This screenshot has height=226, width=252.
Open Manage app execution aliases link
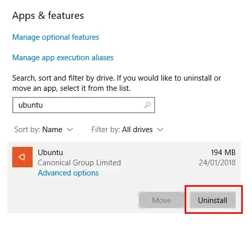click(x=63, y=58)
